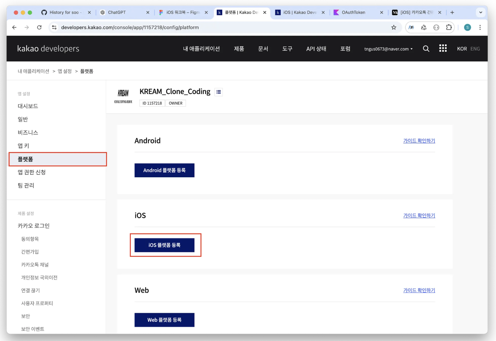Open 간편가입 under 카카오 로그인

coord(30,252)
